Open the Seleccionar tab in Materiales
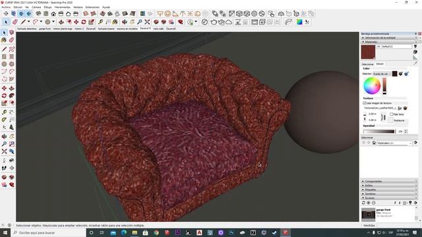 click(368, 65)
